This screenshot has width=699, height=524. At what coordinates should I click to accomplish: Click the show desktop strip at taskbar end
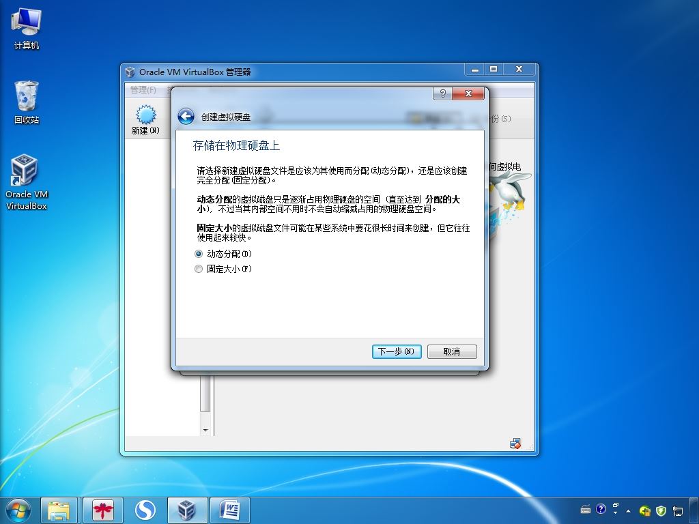[694, 510]
